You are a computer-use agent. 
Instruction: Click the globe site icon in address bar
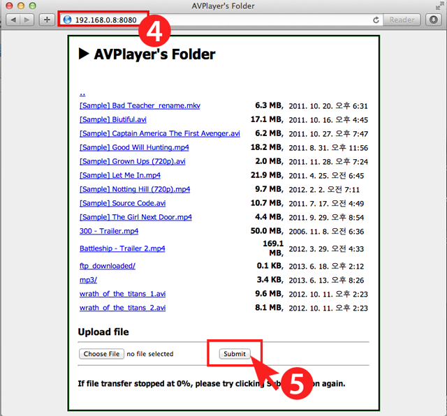coord(68,20)
